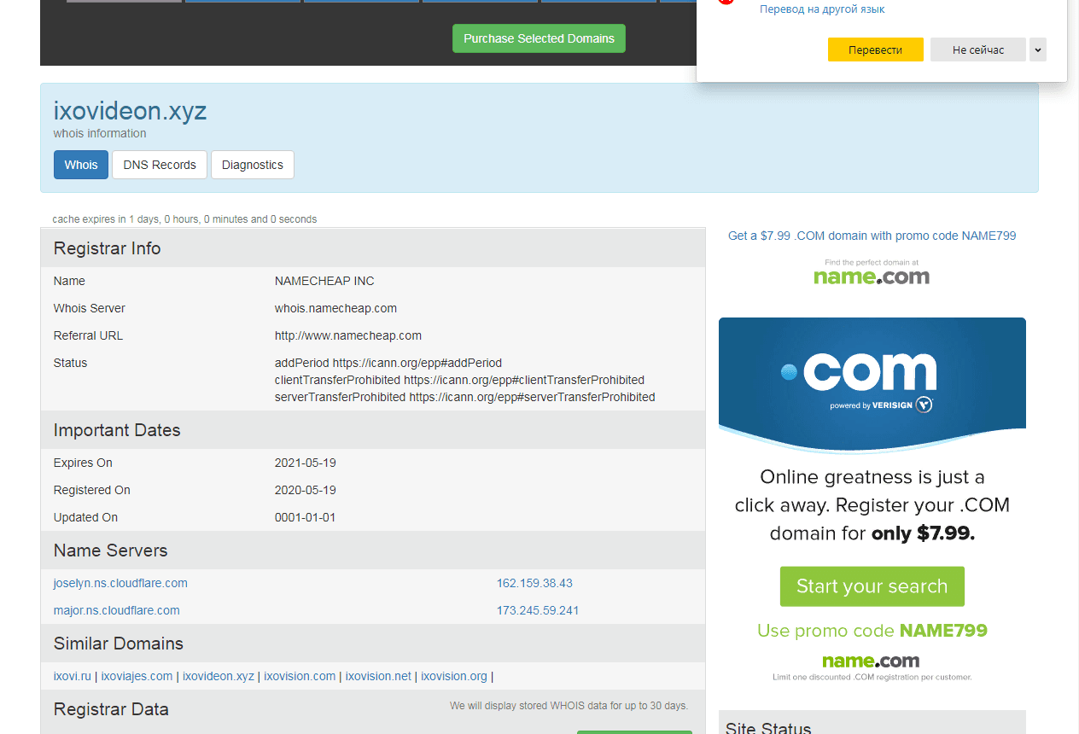The image size is (1079, 734).
Task: Open similar domain ixovi.ru
Action: pyautogui.click(x=72, y=676)
